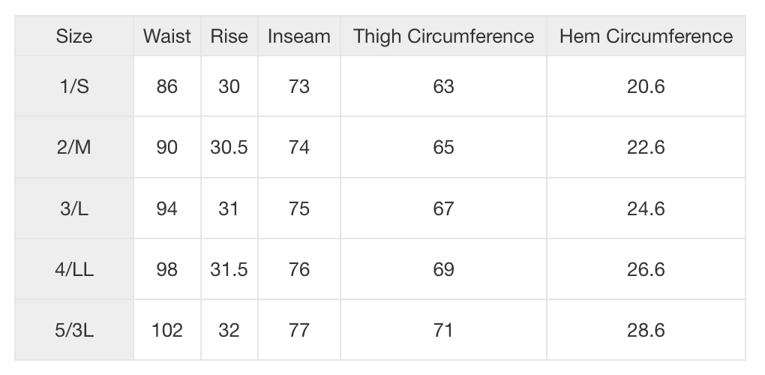Click hem value 28.6 for size 5/3L

[x=646, y=330]
